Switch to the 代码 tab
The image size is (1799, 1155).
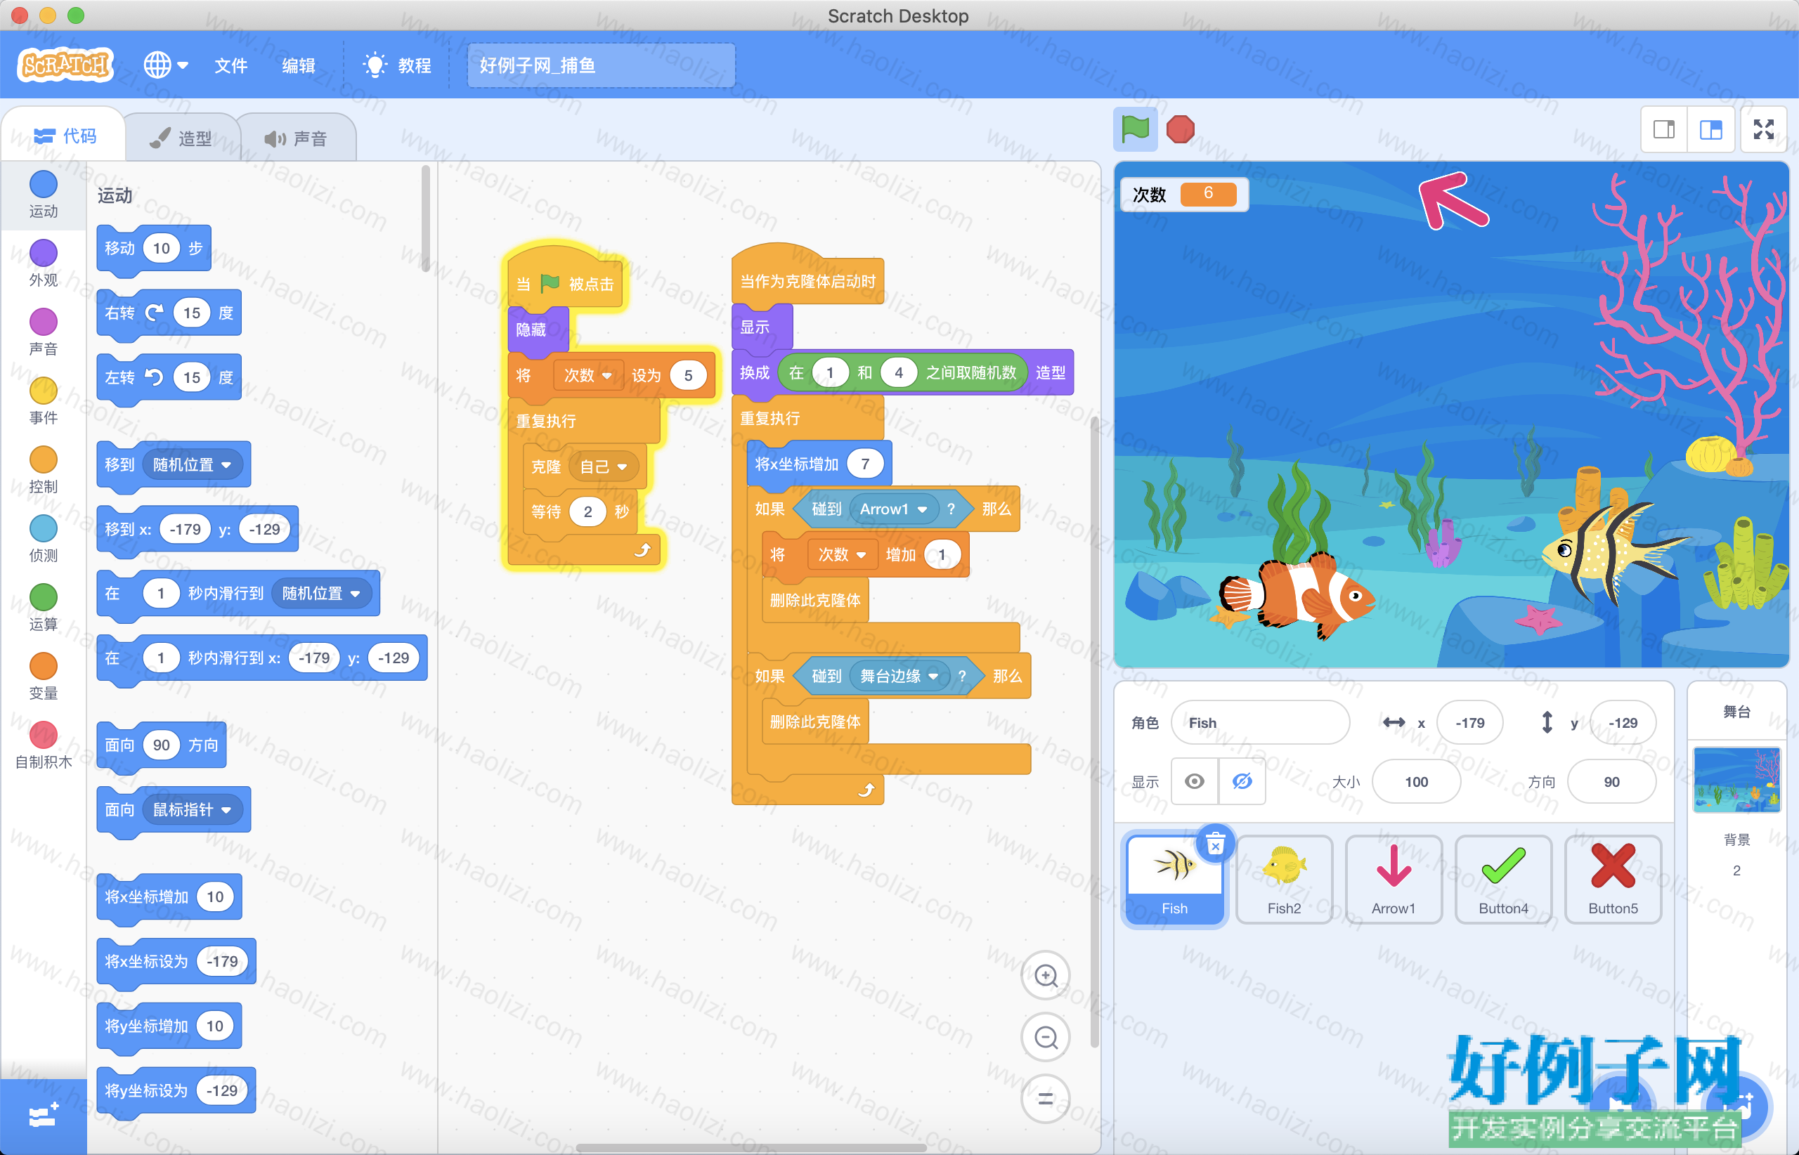(65, 136)
